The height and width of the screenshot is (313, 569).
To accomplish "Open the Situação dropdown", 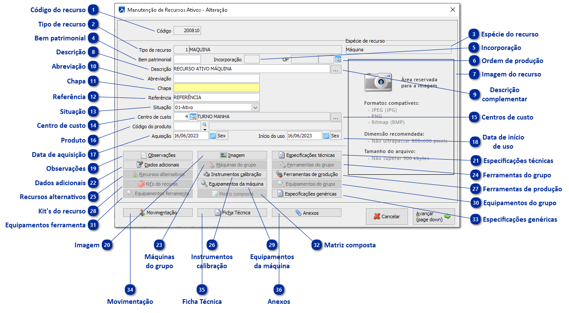I will (255, 107).
